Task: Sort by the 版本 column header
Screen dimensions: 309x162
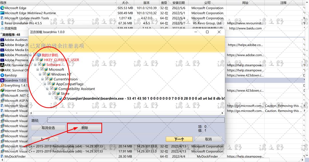Action: point(146,3)
